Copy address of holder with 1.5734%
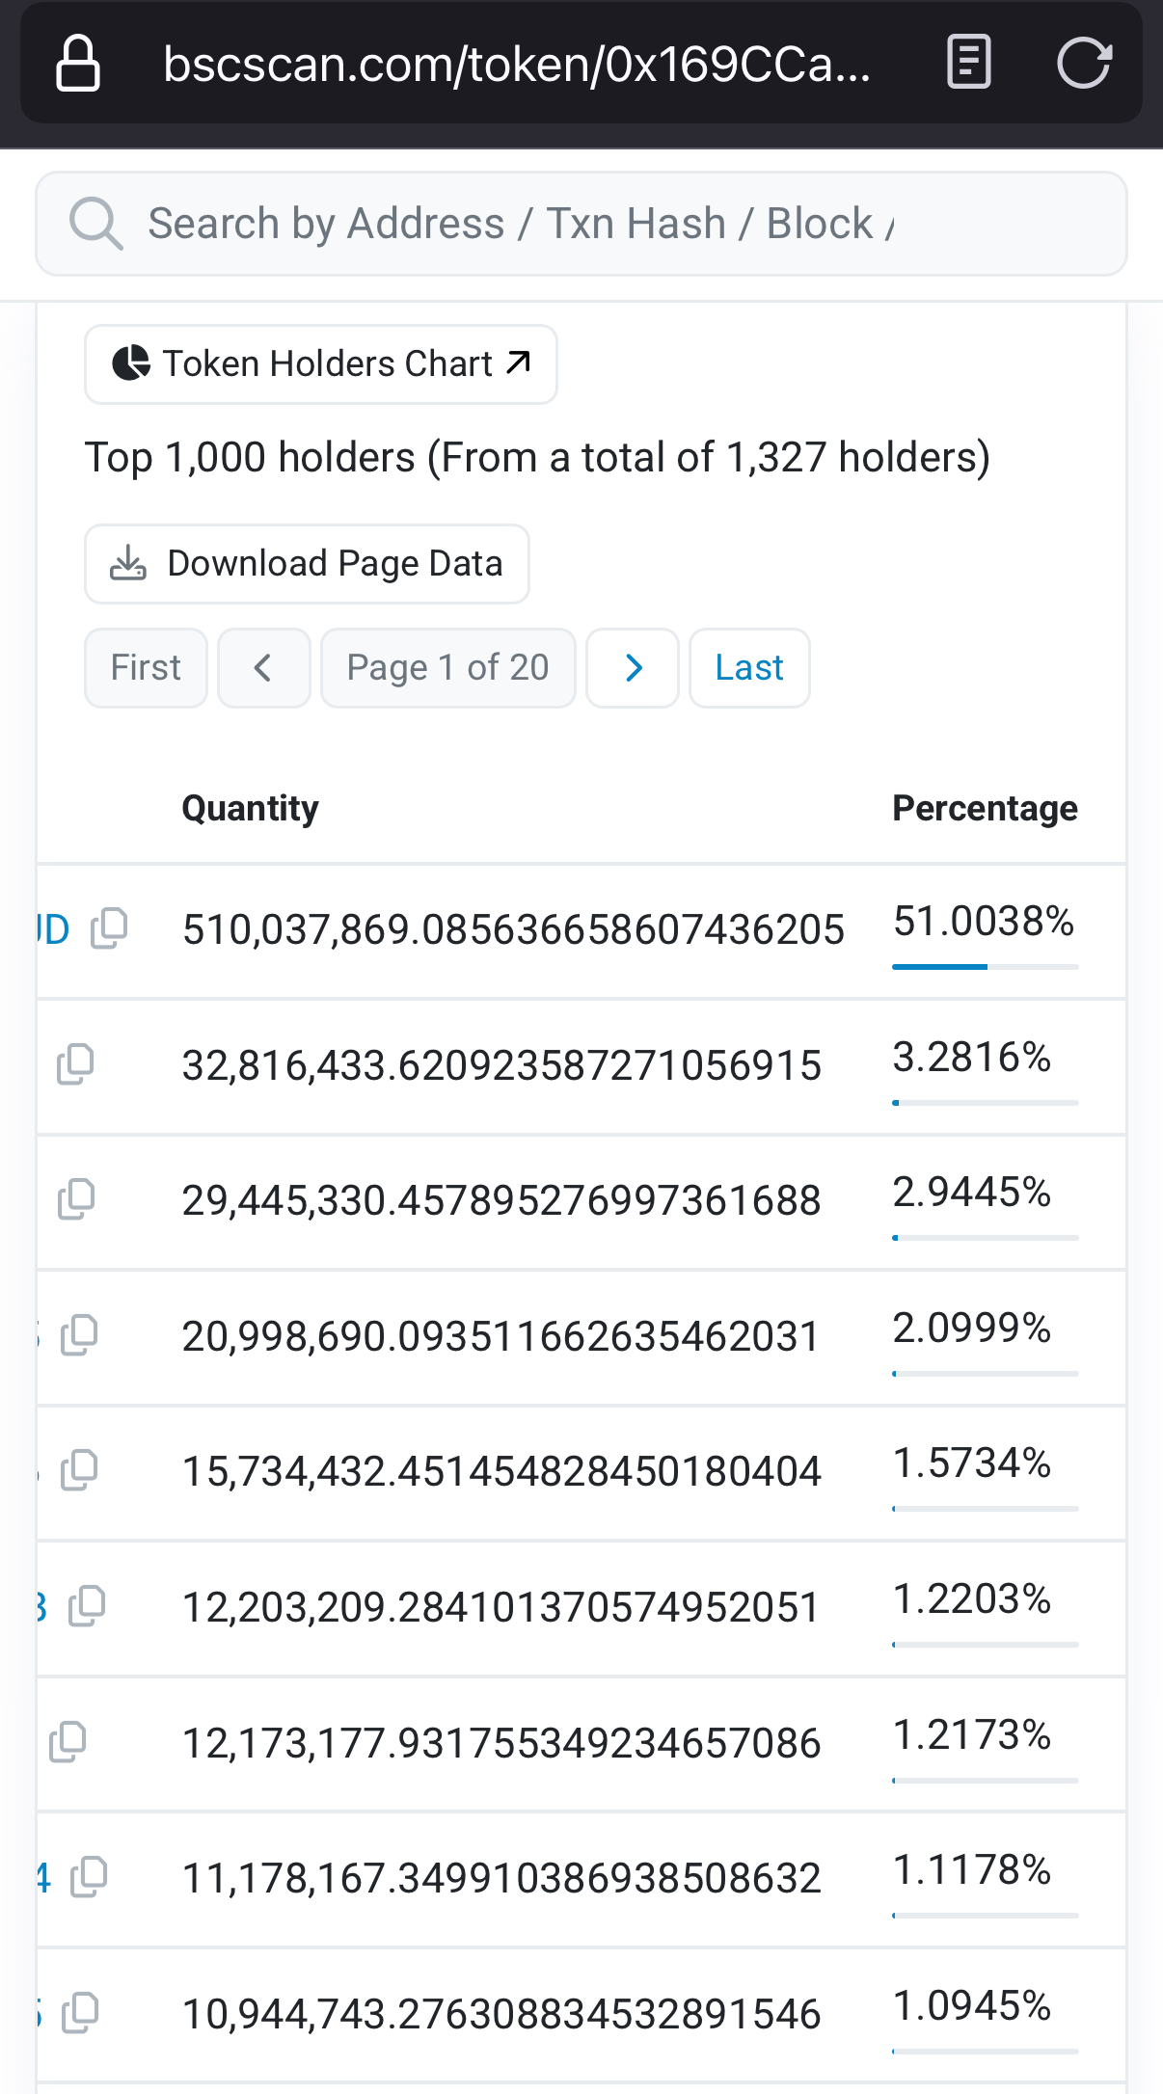The height and width of the screenshot is (2094, 1163). (79, 1470)
